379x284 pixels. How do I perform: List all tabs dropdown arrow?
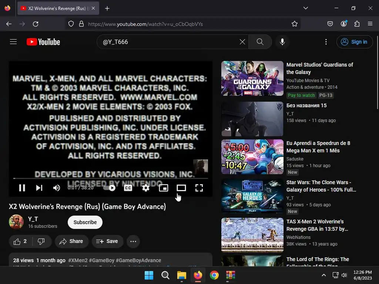[x=305, y=8]
